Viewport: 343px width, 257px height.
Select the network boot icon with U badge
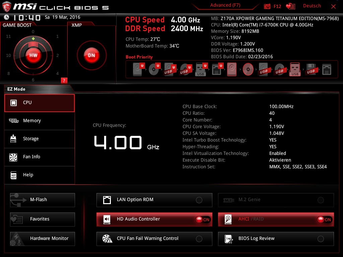pos(217,69)
